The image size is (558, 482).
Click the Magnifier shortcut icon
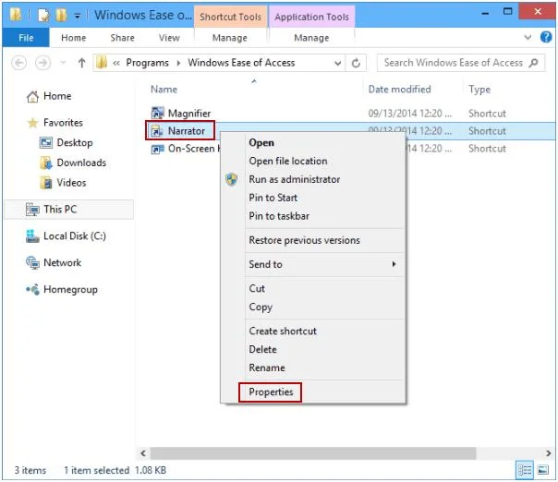pos(157,114)
